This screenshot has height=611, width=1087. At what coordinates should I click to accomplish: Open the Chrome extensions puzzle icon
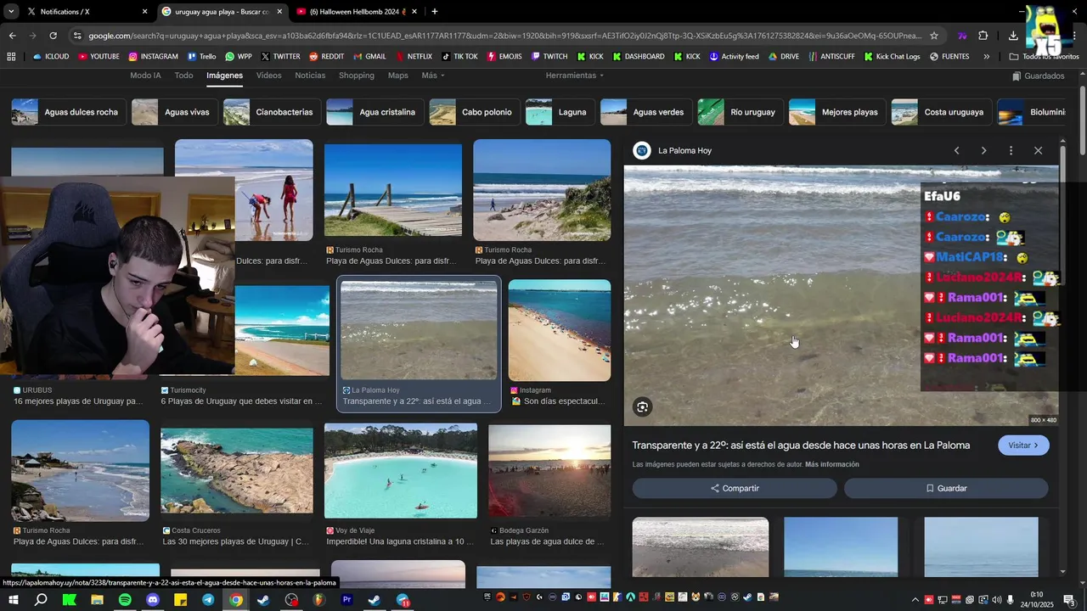click(x=983, y=36)
